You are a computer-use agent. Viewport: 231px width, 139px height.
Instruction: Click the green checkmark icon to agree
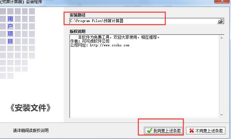pos(150,130)
